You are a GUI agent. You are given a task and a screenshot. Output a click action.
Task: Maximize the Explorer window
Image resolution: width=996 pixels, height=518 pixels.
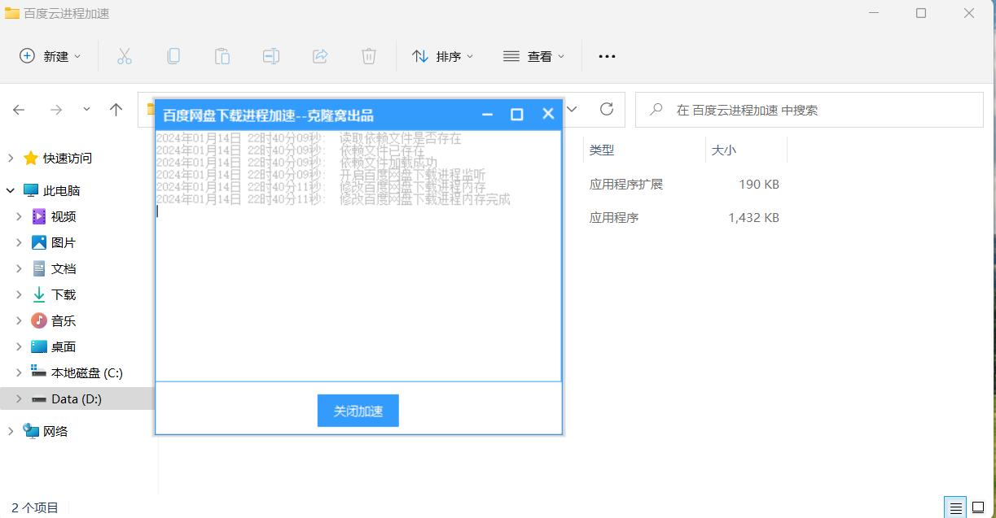click(921, 13)
